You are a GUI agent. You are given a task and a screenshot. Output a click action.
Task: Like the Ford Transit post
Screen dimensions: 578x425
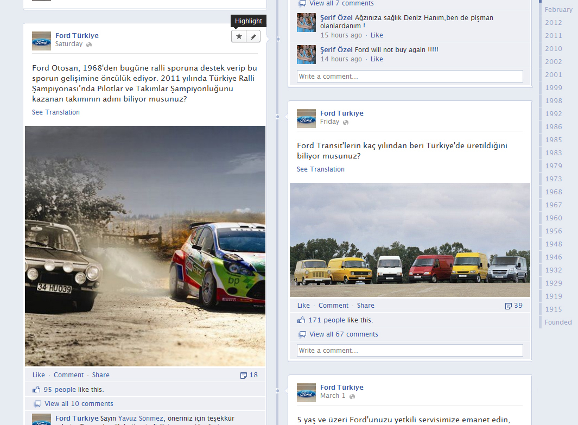coord(303,306)
